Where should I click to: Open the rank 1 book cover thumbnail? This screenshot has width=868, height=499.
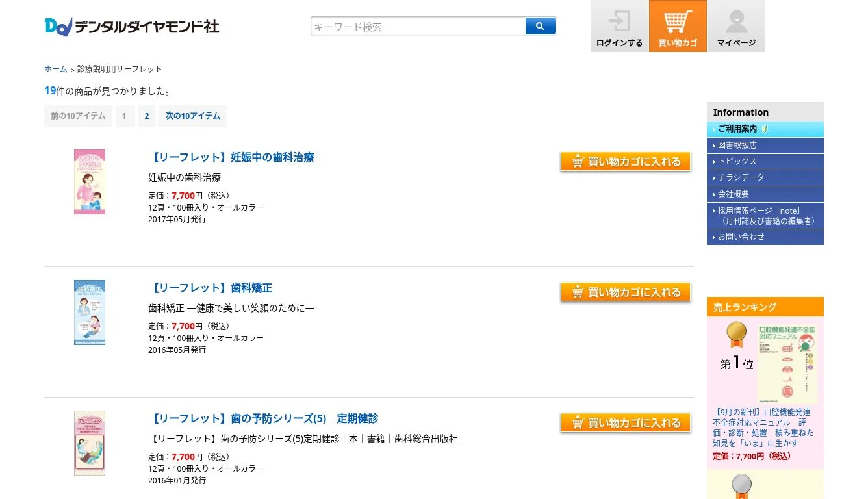coord(787,364)
